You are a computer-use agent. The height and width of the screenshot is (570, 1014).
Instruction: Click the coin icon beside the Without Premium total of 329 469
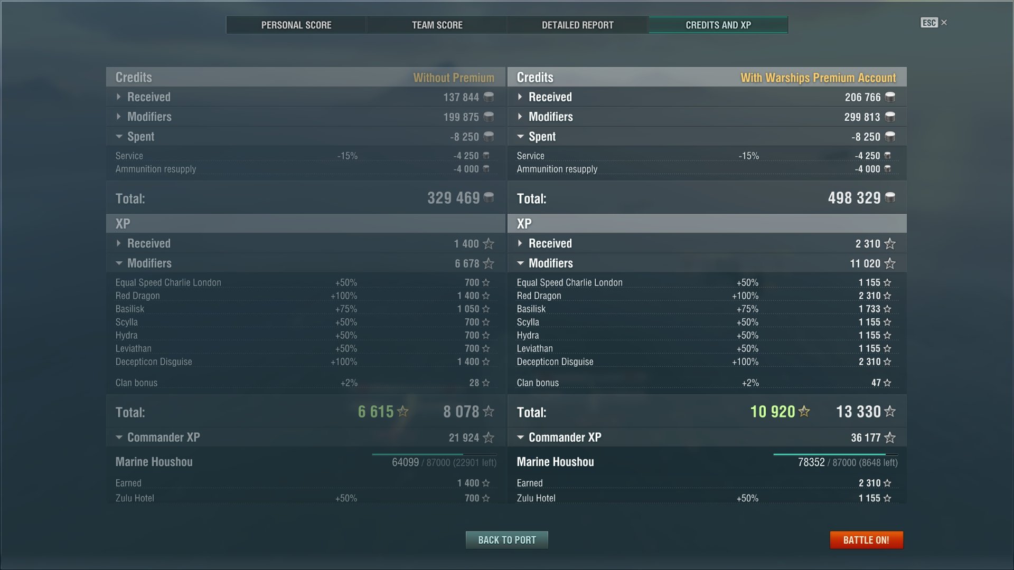[x=489, y=198]
